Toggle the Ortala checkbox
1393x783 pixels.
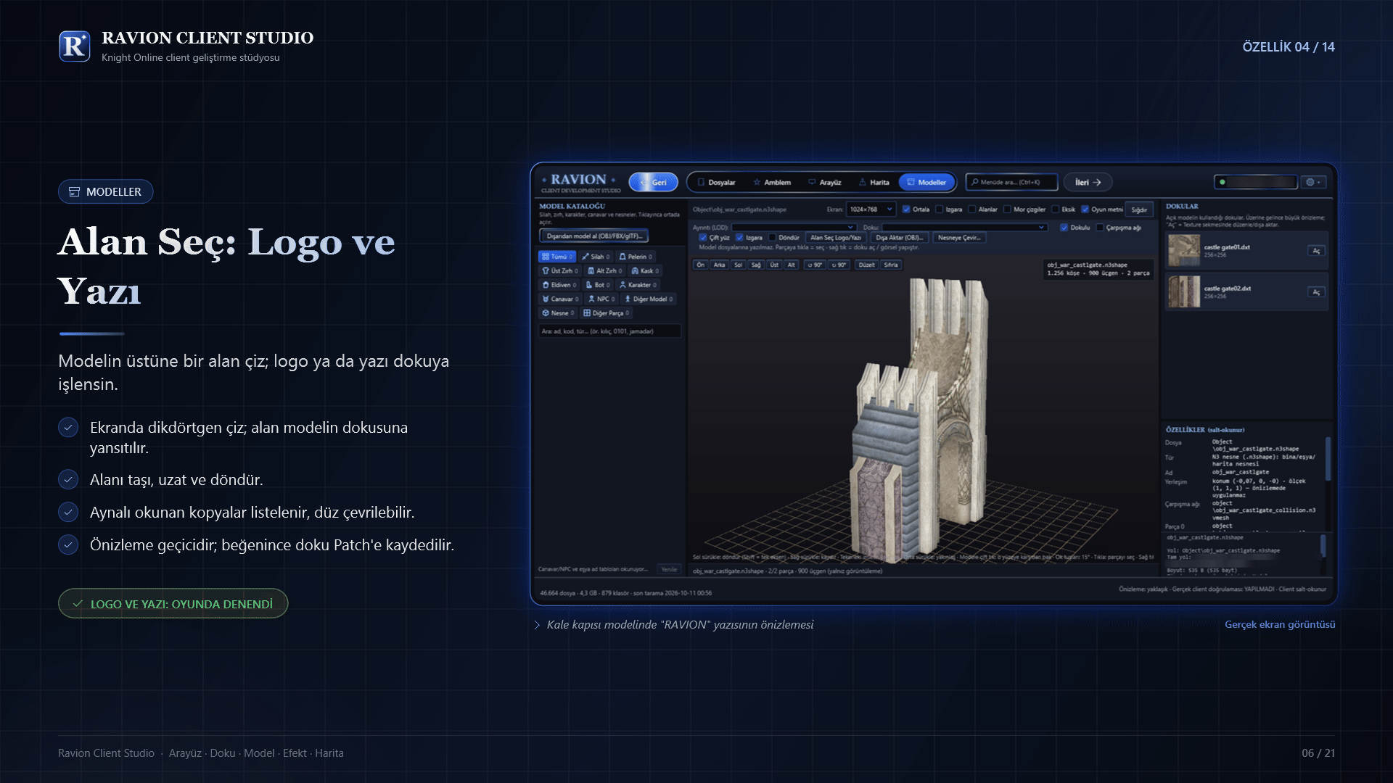[906, 210]
